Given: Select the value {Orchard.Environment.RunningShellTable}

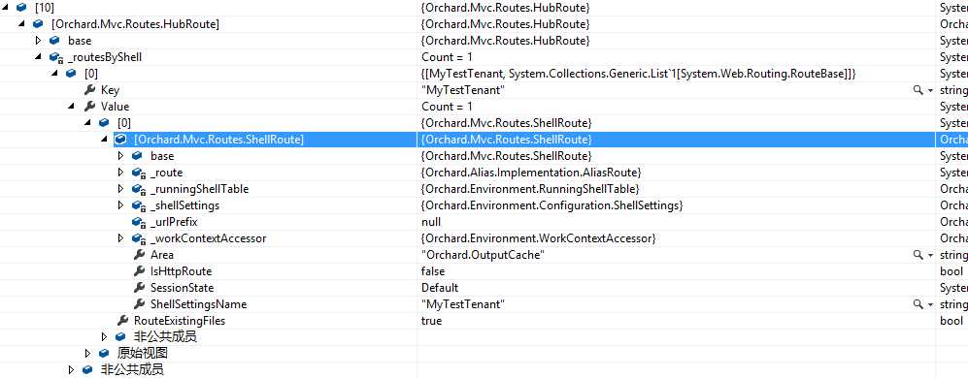Looking at the screenshot, I should [x=530, y=189].
